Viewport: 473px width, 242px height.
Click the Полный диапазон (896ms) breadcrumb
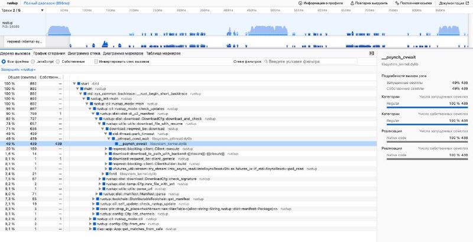coord(47,3)
